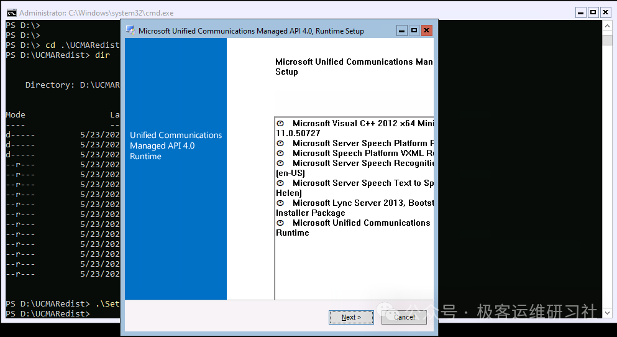Maximize the cmd.exe window
The height and width of the screenshot is (337, 617).
click(593, 12)
